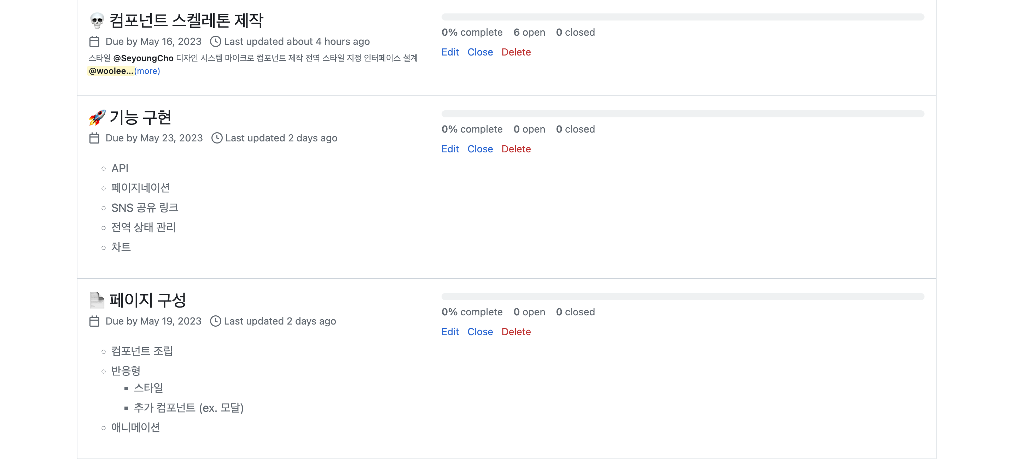Viewport: 1009px width, 461px height.
Task: Click calendar icon next to Due by May 23
Action: point(94,138)
